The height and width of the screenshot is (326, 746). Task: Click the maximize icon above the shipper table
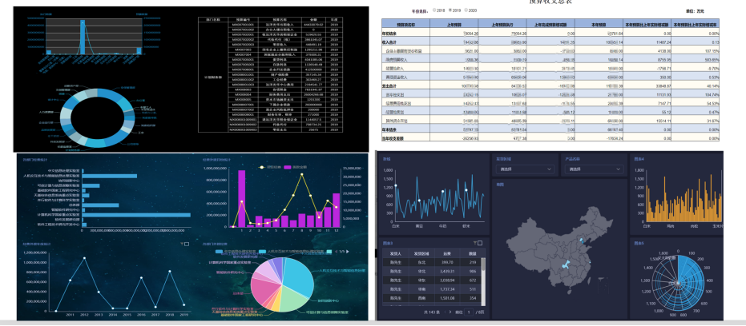[x=481, y=243]
